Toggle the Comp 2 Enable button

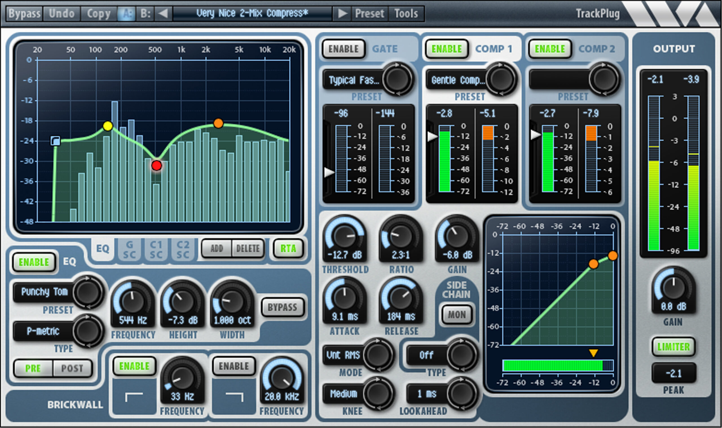(550, 49)
